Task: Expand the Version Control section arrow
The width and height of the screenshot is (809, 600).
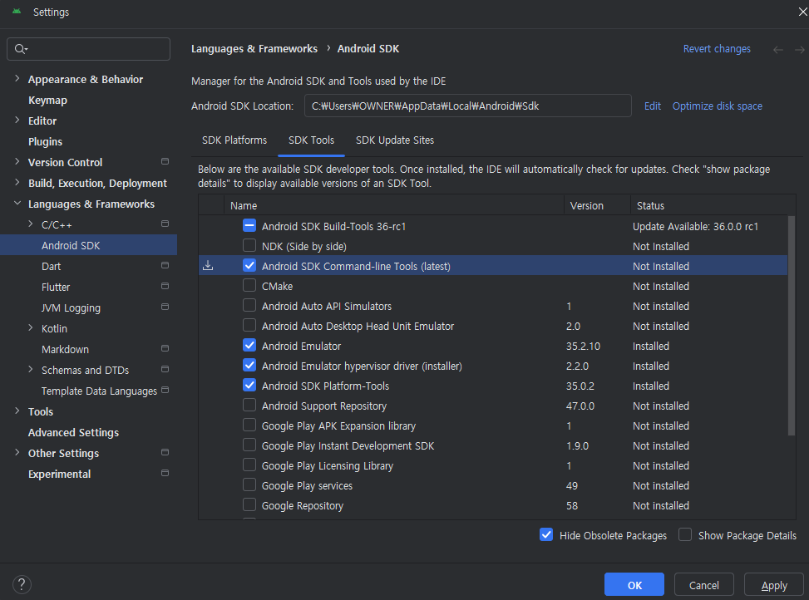Action: tap(17, 161)
